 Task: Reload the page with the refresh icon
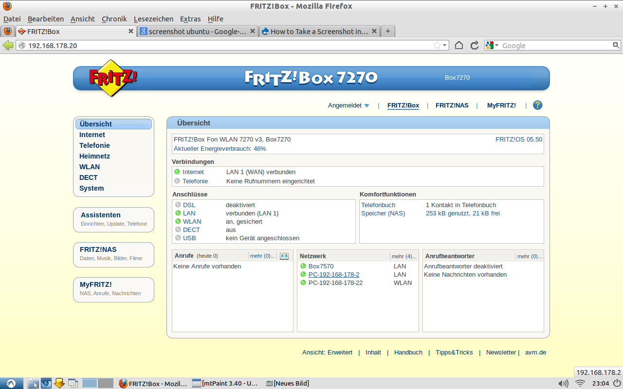point(475,45)
